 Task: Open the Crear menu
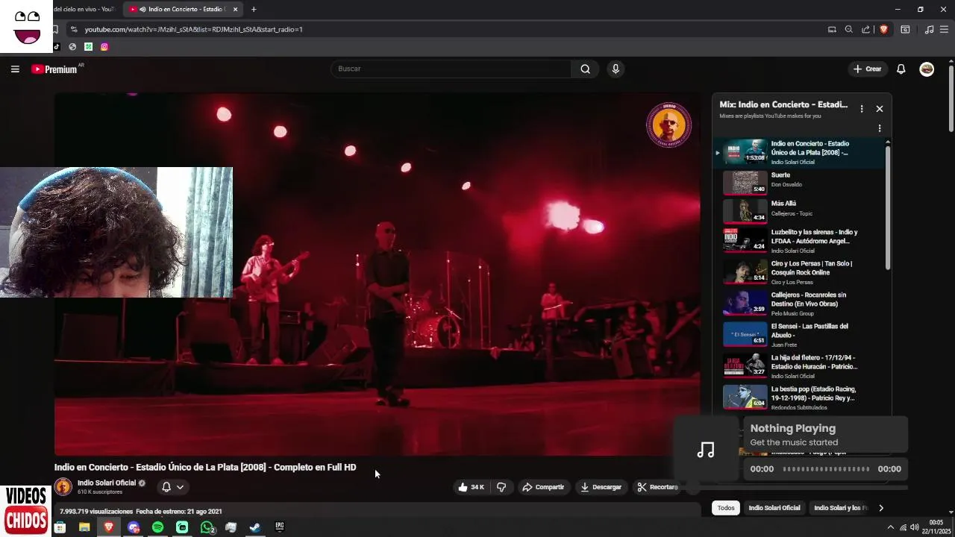(x=867, y=69)
